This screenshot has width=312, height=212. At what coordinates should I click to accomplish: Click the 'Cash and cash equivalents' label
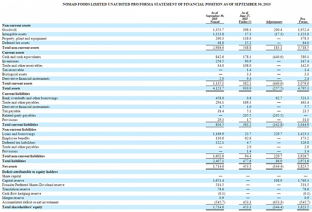pos(22,57)
